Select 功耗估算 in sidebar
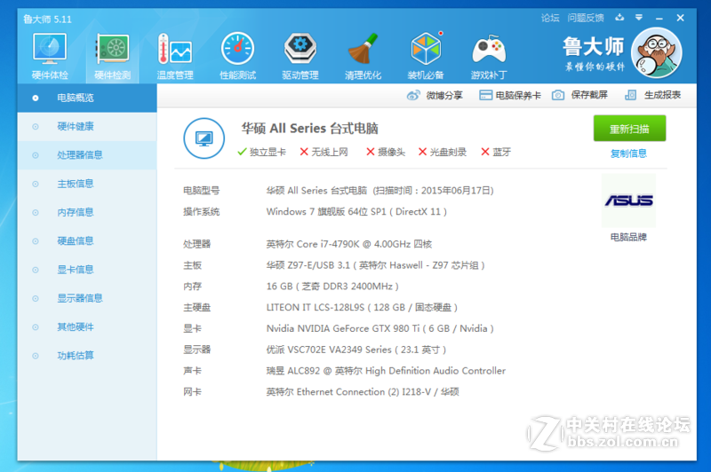Image resolution: width=711 pixels, height=472 pixels. click(x=87, y=356)
